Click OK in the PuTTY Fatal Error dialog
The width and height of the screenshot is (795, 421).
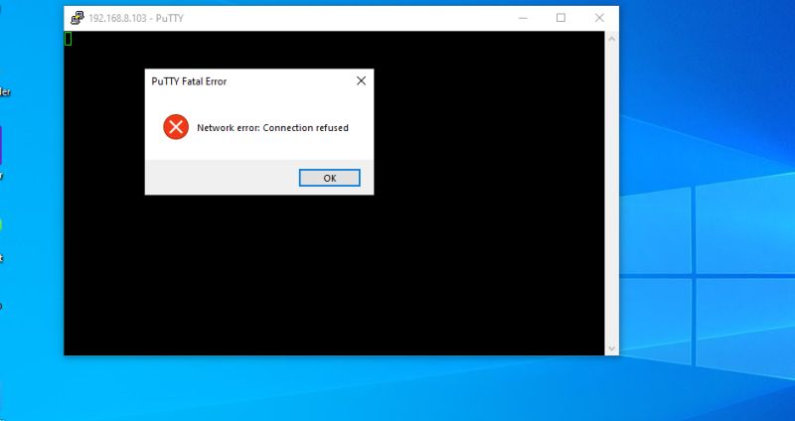(330, 178)
